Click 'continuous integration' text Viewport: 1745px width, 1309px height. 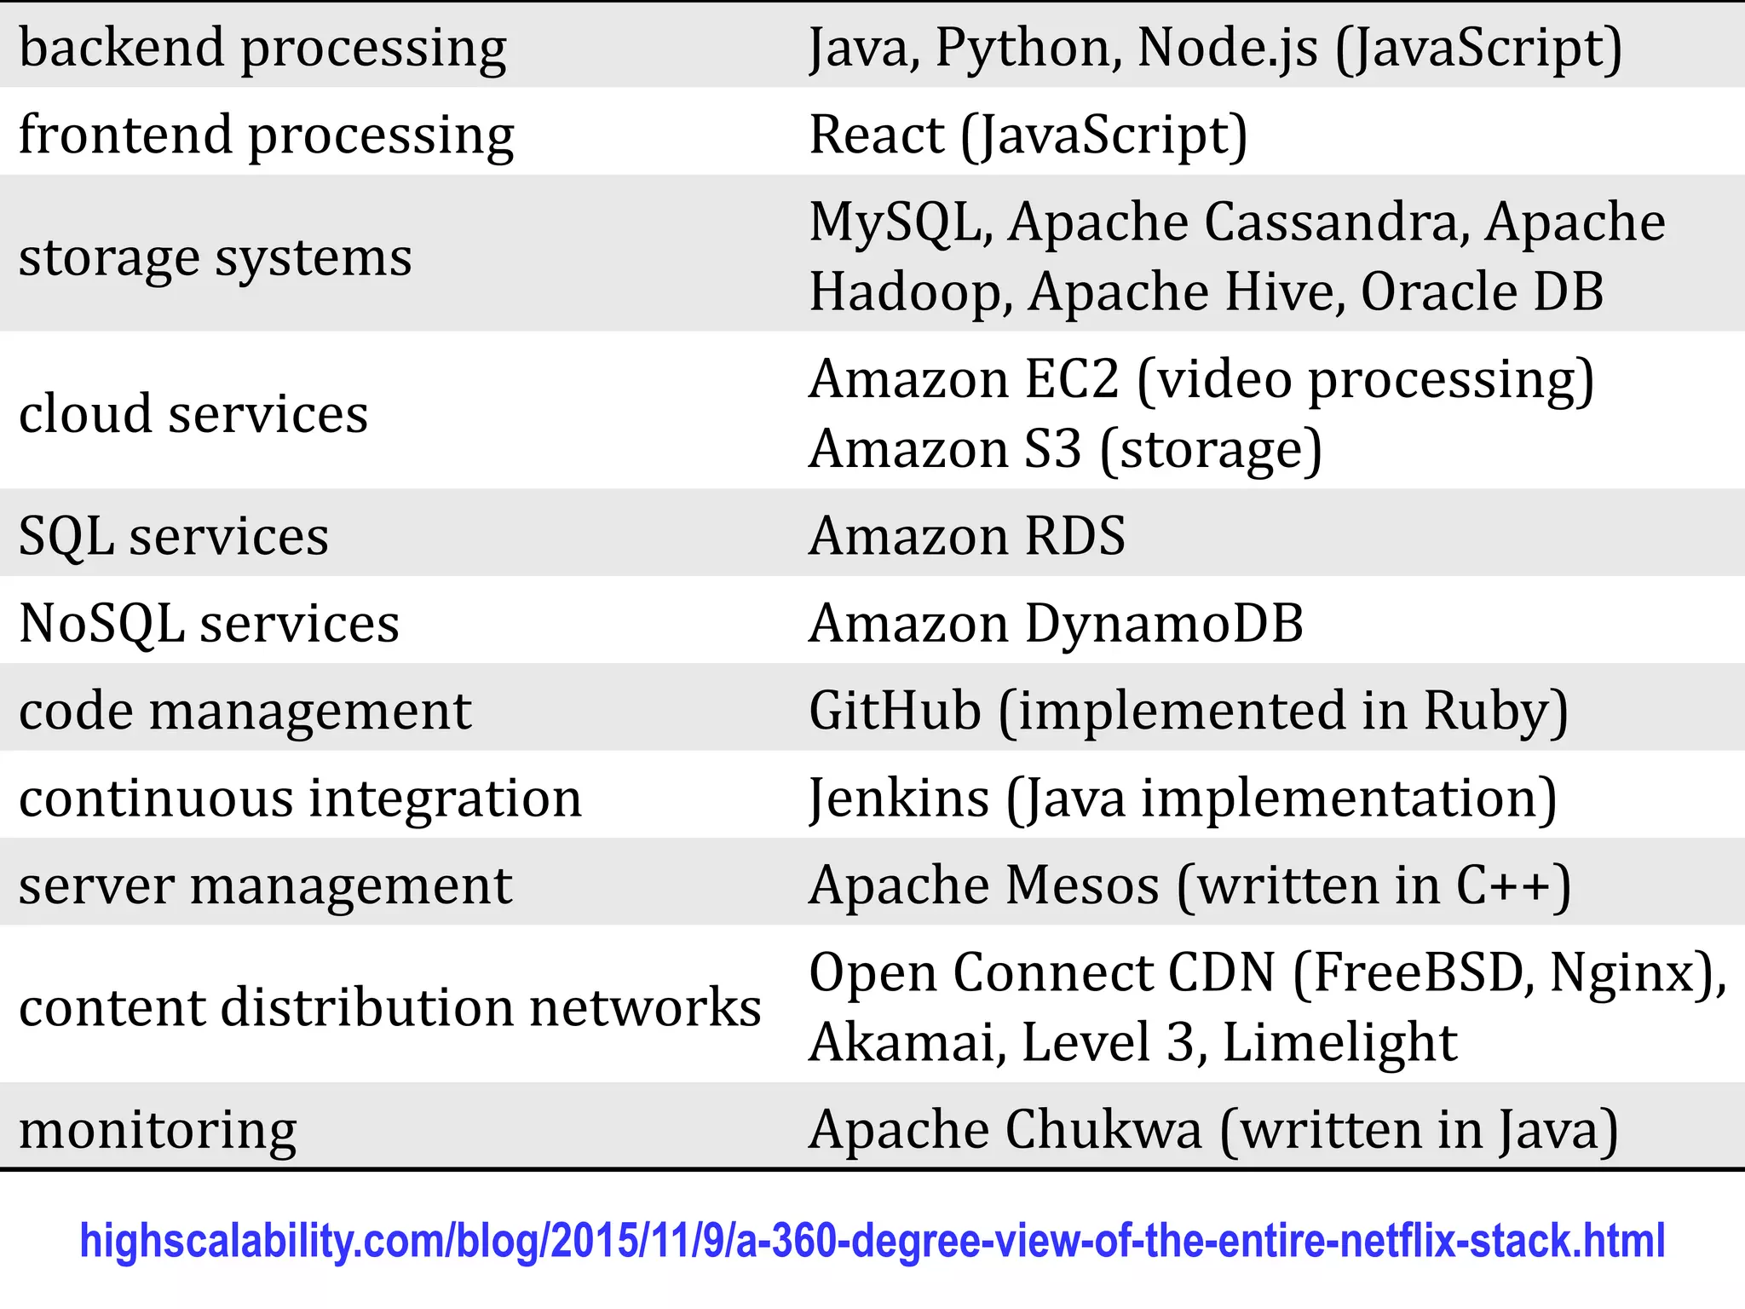click(300, 799)
